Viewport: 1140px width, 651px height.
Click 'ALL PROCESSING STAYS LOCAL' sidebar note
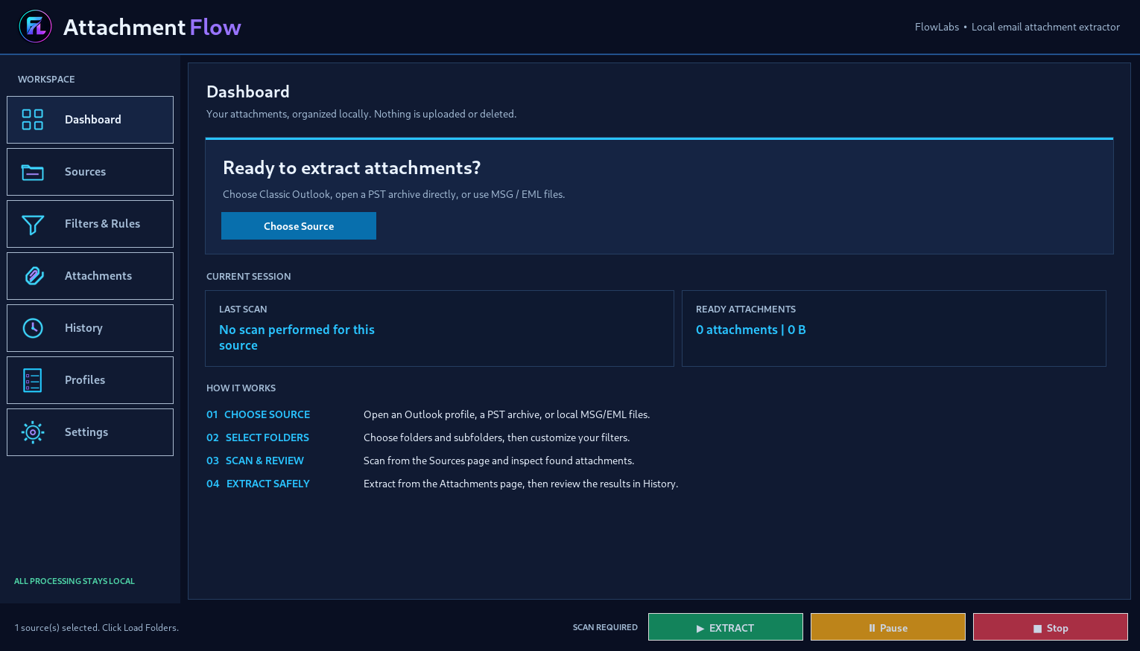75,581
